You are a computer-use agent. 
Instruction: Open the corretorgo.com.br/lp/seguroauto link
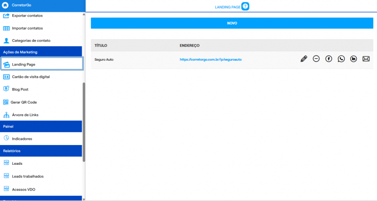[211, 60]
